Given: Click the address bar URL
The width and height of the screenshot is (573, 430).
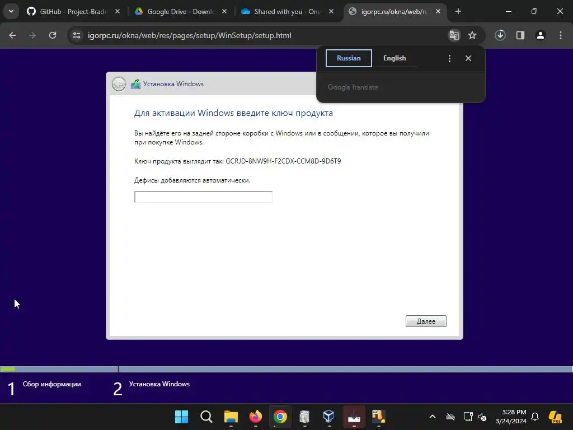Looking at the screenshot, I should 189,35.
